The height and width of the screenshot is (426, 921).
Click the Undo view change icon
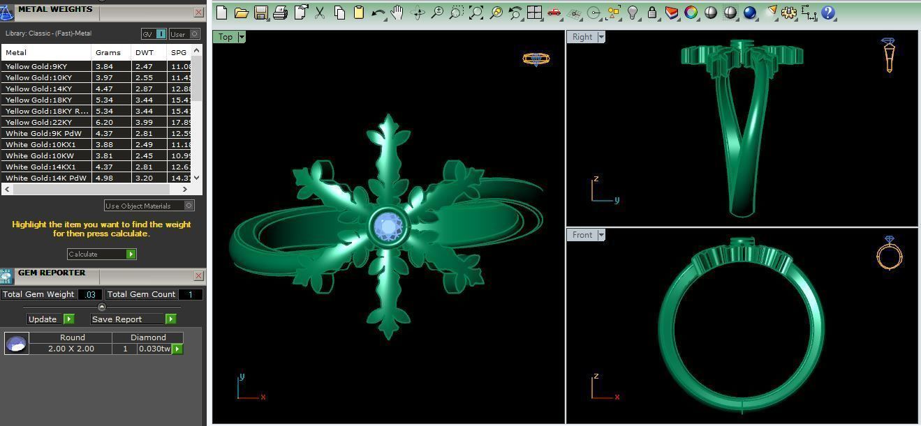515,13
